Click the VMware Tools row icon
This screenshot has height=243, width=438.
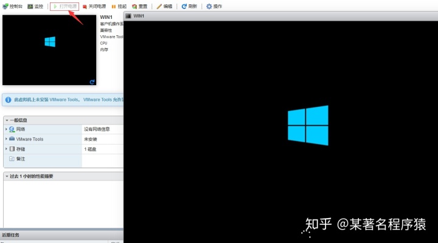[x=12, y=139]
